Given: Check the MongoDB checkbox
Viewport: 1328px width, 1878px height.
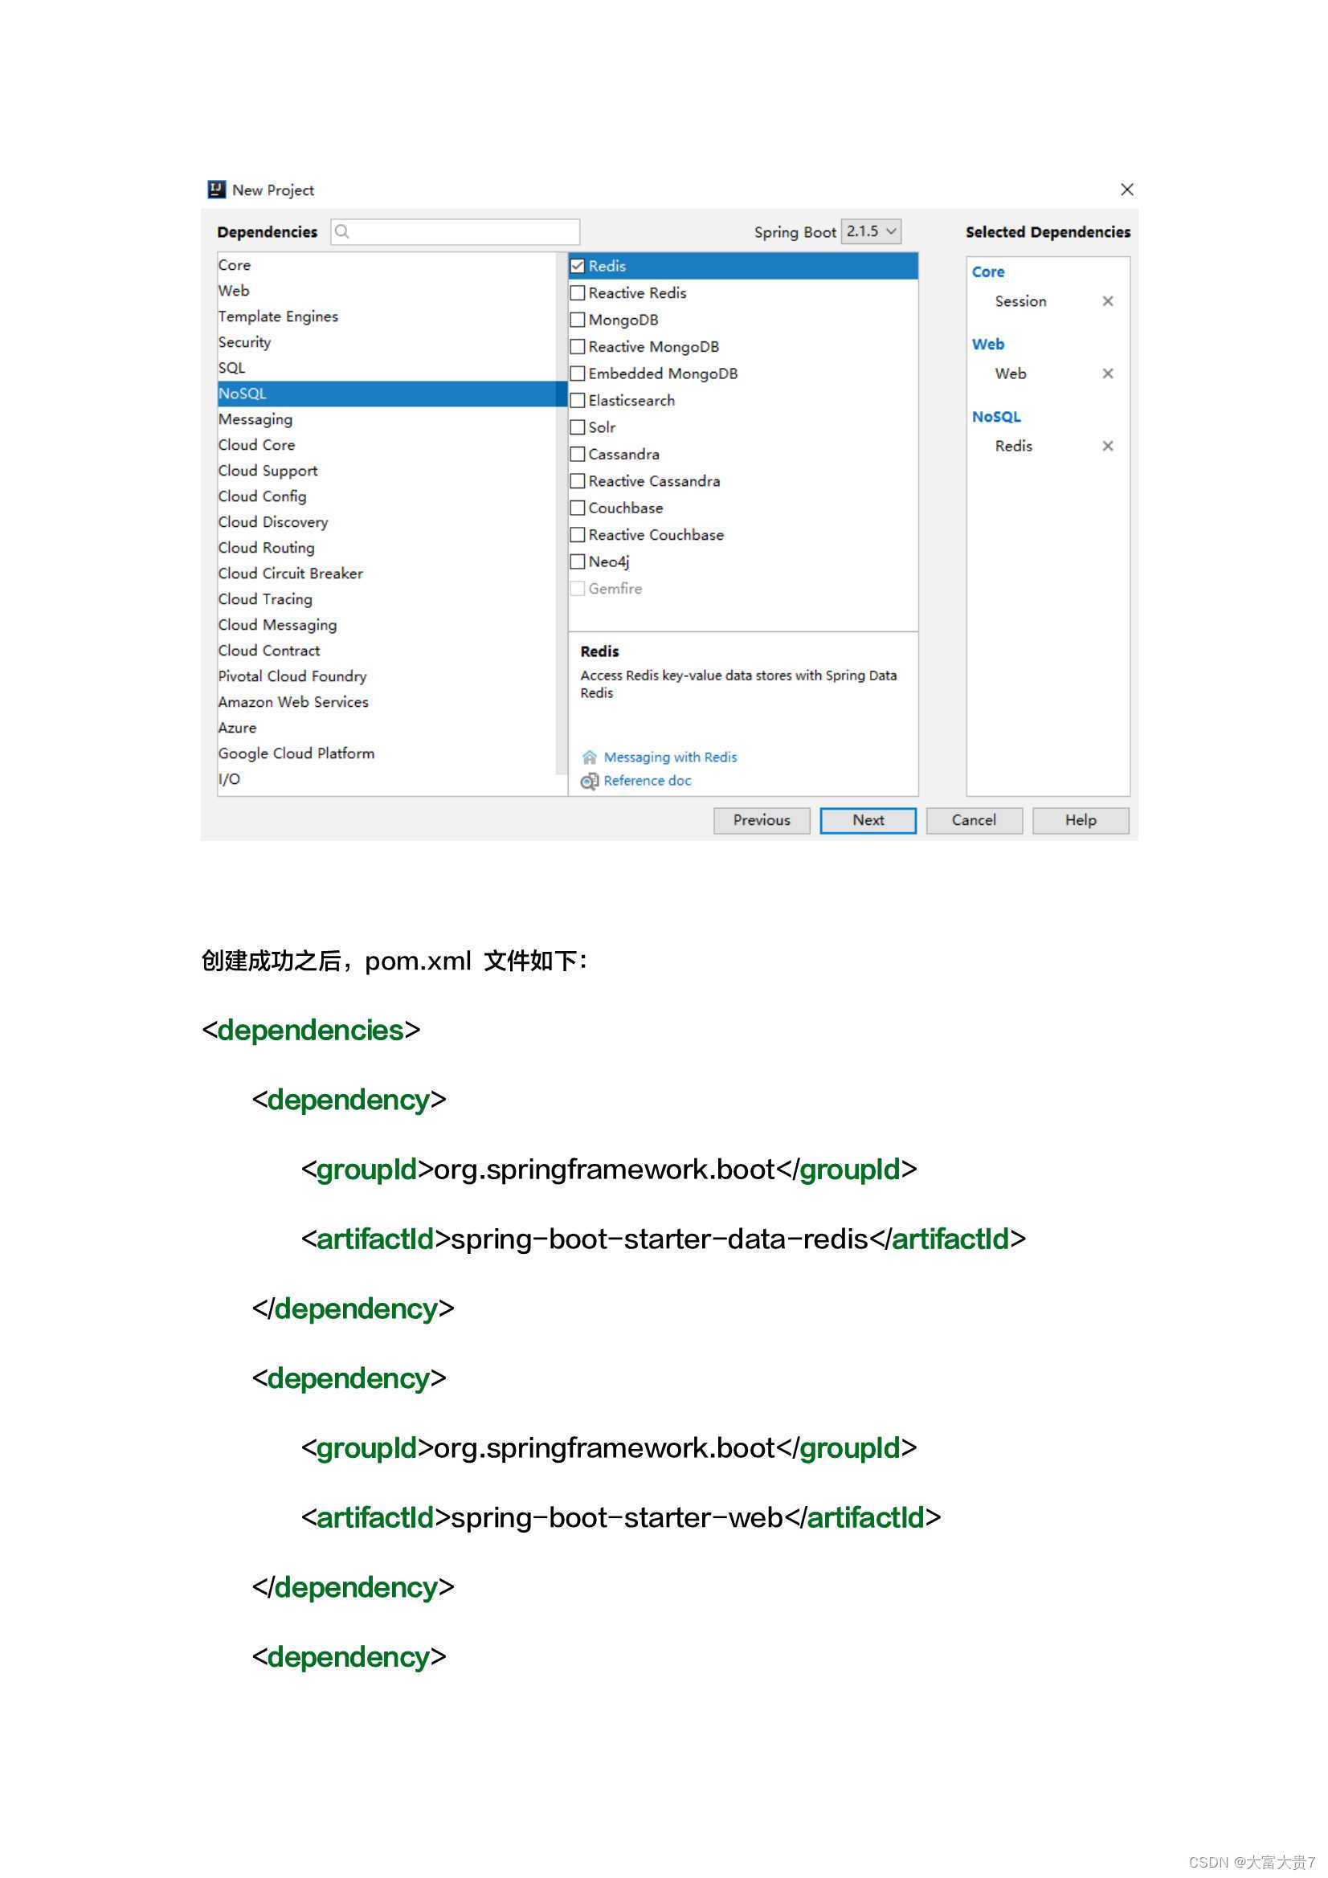Looking at the screenshot, I should [578, 319].
